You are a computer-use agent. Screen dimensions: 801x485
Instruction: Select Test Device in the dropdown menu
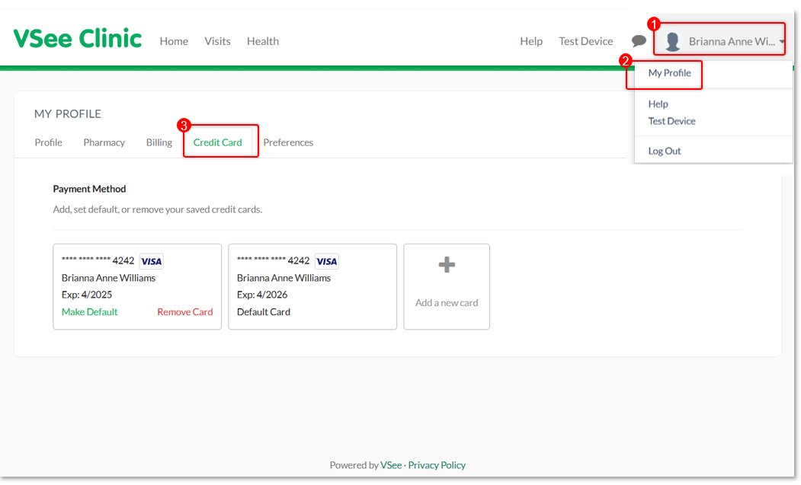tap(671, 121)
